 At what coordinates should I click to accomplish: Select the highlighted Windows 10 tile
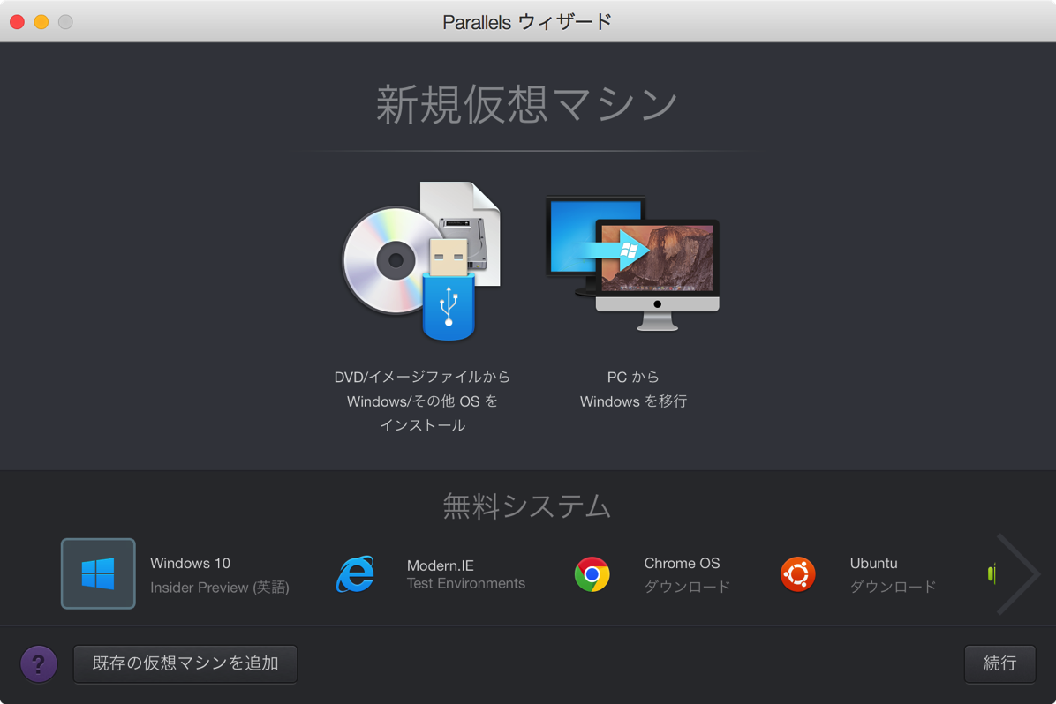97,573
